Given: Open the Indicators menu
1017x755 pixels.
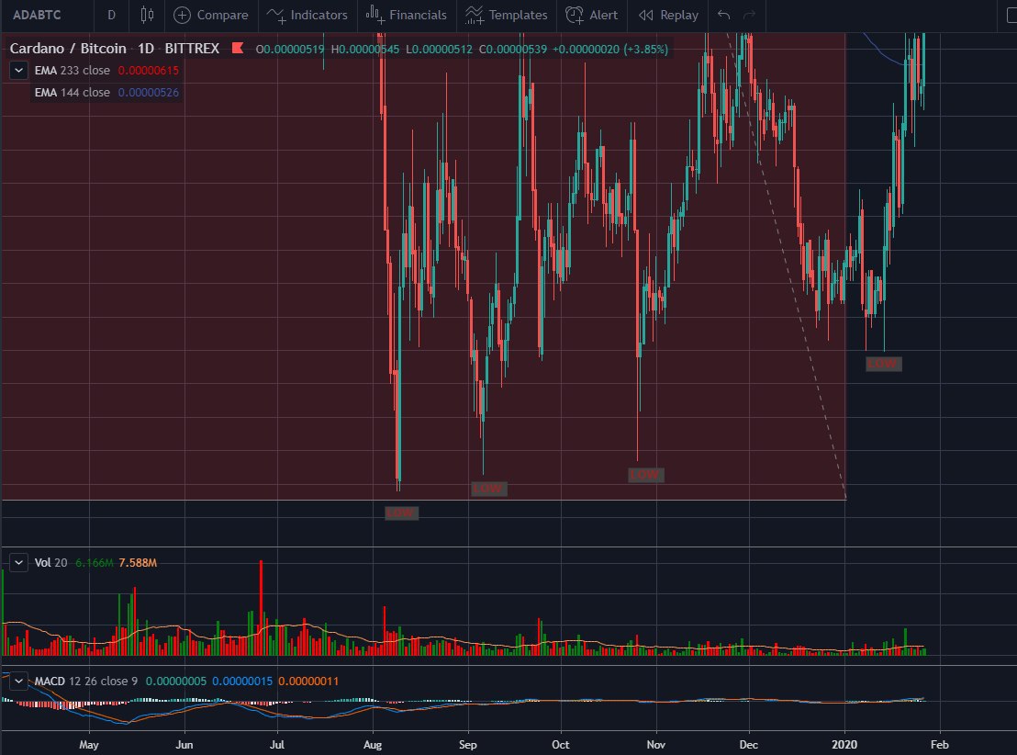Looking at the screenshot, I should tap(307, 15).
